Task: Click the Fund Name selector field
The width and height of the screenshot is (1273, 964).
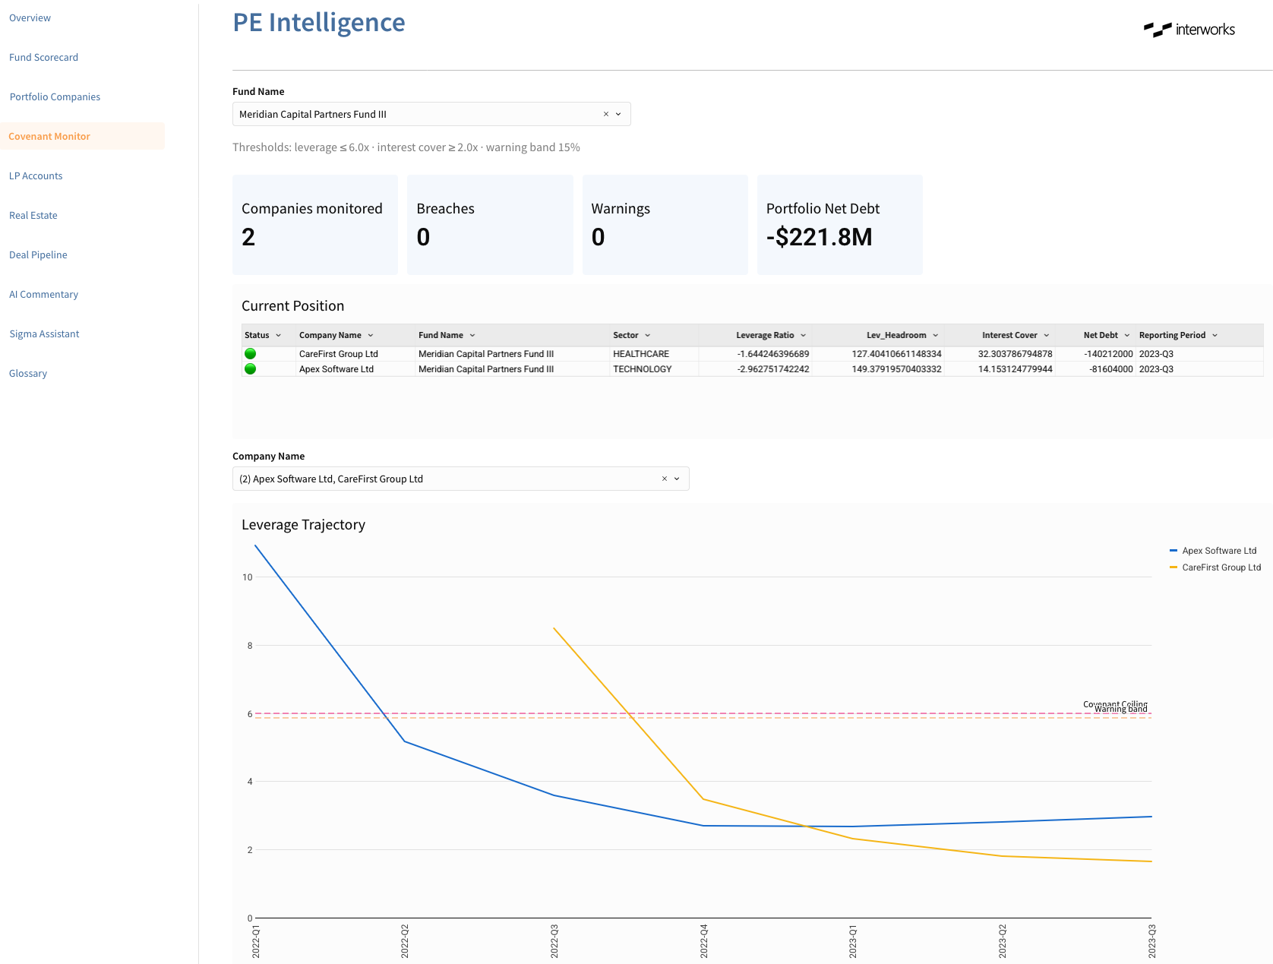Action: click(x=431, y=114)
